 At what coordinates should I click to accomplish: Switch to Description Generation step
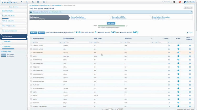[x=172, y=18]
